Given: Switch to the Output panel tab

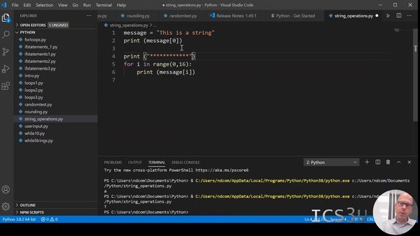Looking at the screenshot, I should coord(135,163).
